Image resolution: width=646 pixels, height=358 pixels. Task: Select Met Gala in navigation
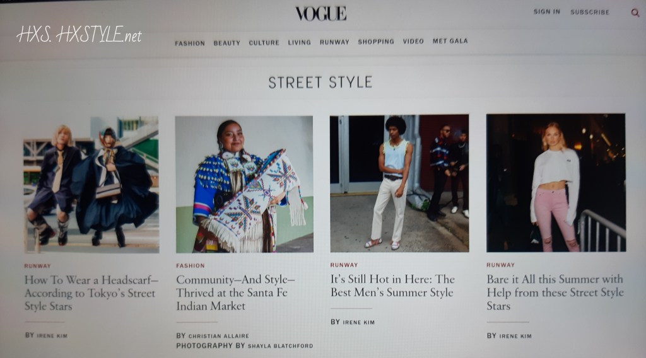[450, 41]
